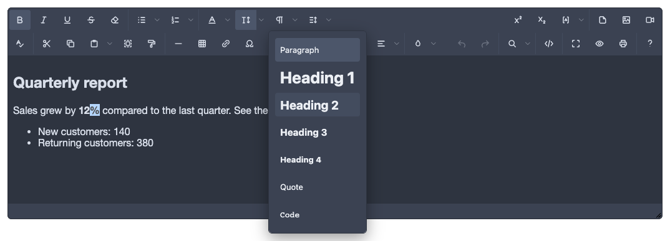Click the New customers: 140 bullet

(x=84, y=131)
